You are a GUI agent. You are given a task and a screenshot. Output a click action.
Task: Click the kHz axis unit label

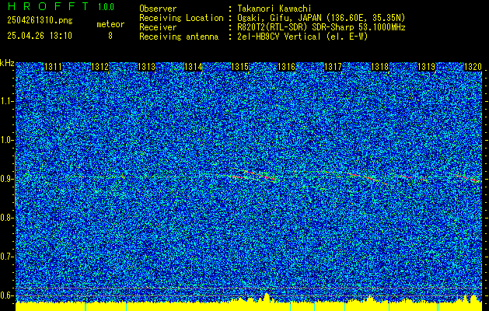click(7, 63)
